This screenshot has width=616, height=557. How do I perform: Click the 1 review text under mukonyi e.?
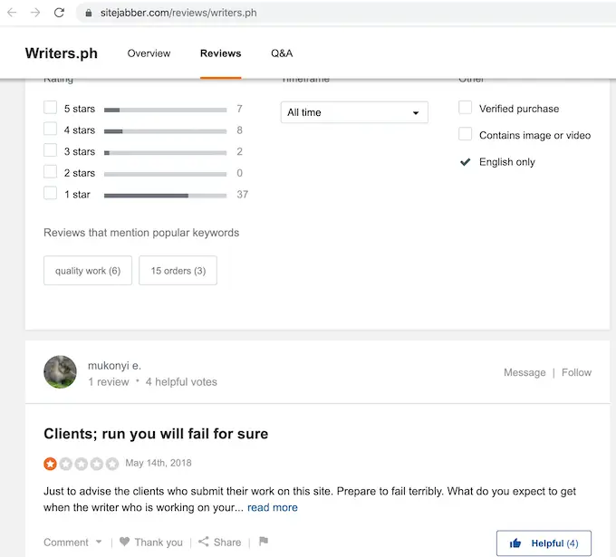tap(109, 382)
